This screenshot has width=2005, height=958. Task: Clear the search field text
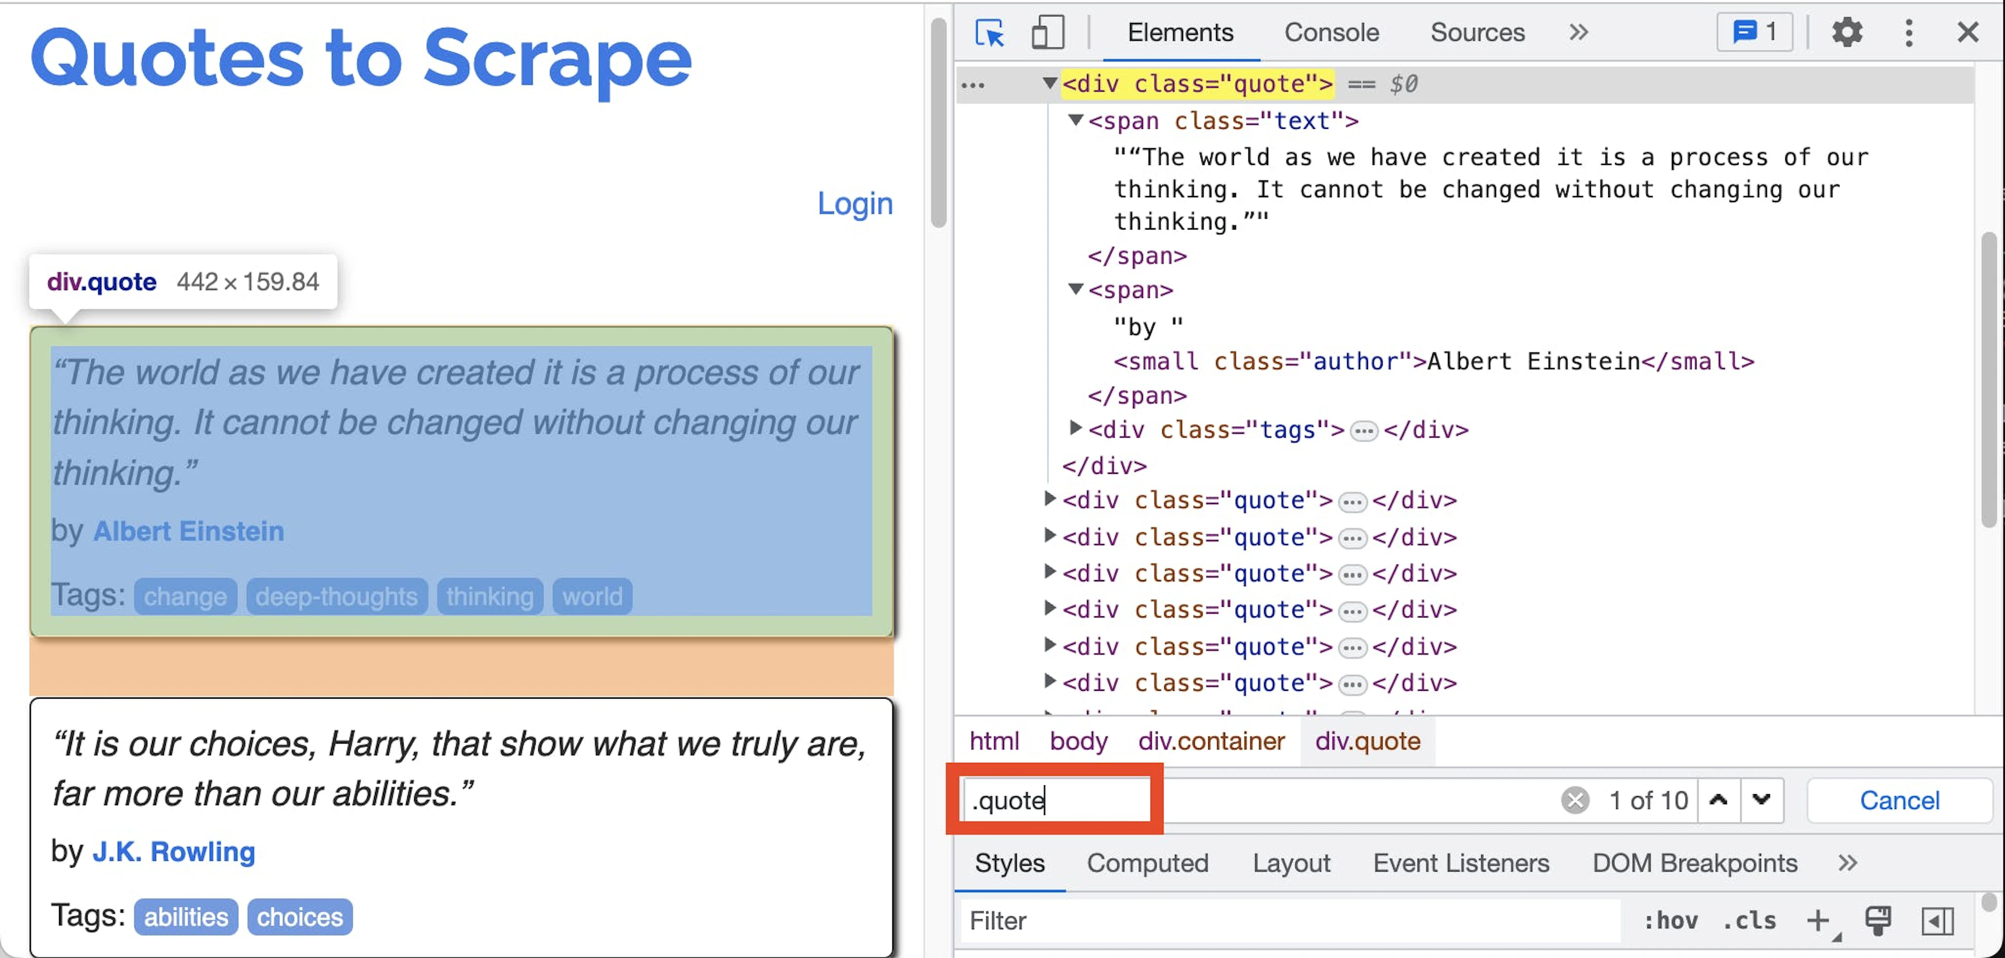[1575, 800]
